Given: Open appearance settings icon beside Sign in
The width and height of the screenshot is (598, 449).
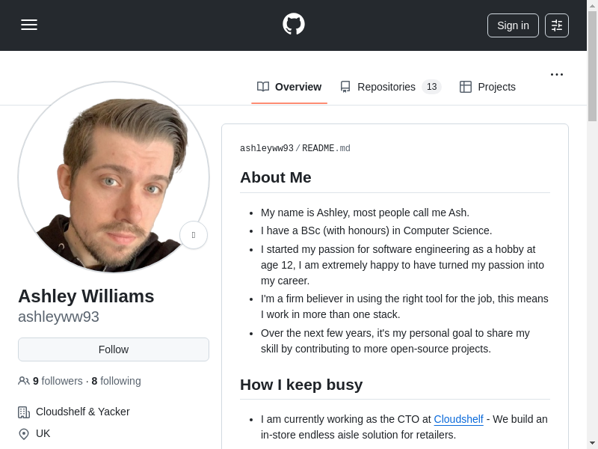Looking at the screenshot, I should tap(556, 25).
